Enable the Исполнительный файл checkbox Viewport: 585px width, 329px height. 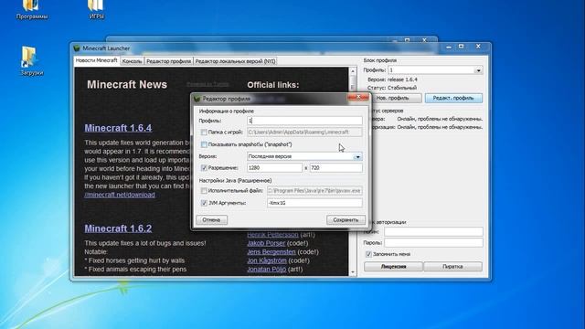[204, 191]
